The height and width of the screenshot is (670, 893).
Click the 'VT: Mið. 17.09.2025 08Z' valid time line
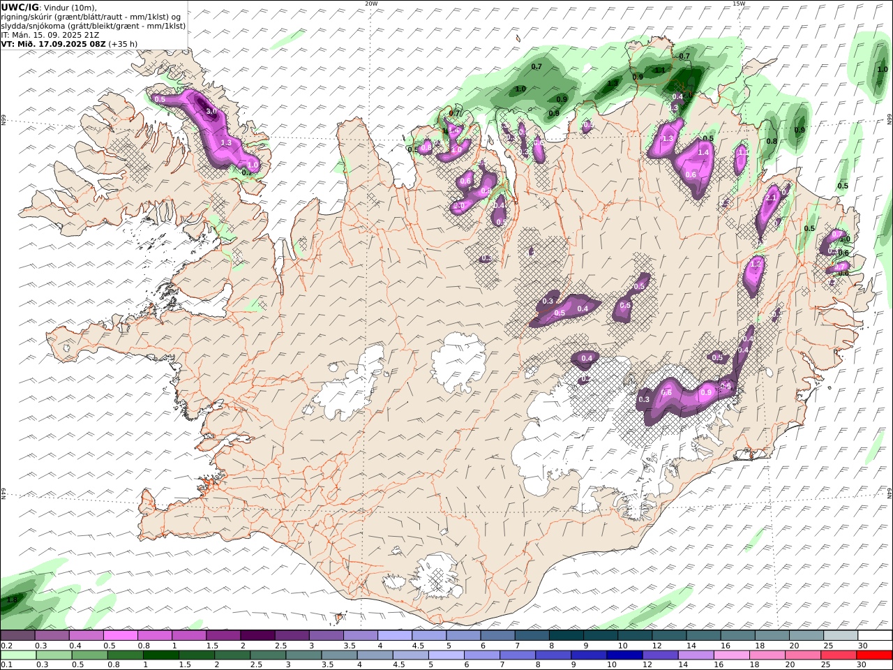click(x=54, y=43)
